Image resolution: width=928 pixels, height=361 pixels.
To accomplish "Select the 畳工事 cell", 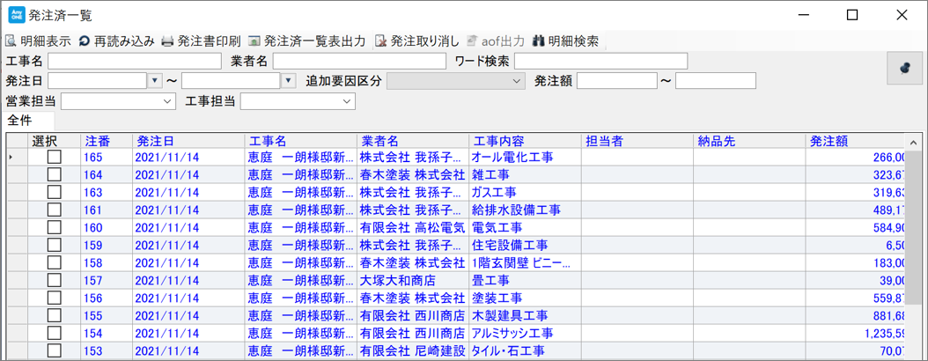I will [525, 280].
